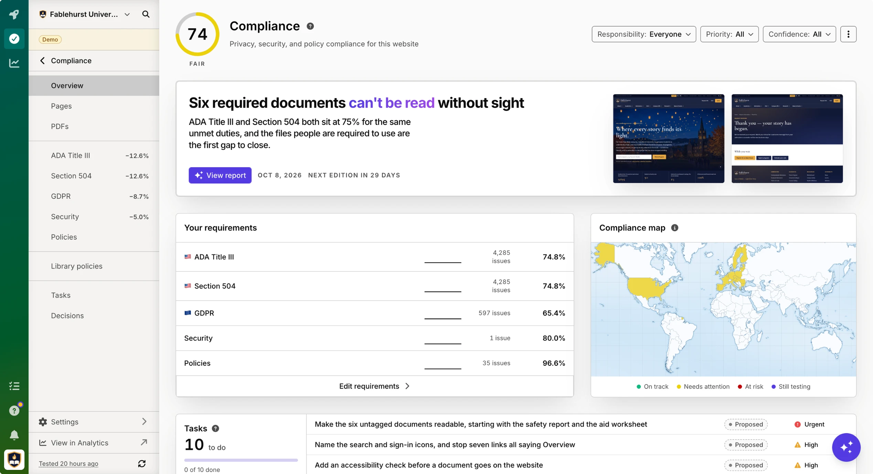The height and width of the screenshot is (474, 873).
Task: Open the GDPR 597 issues row
Action: pos(375,313)
